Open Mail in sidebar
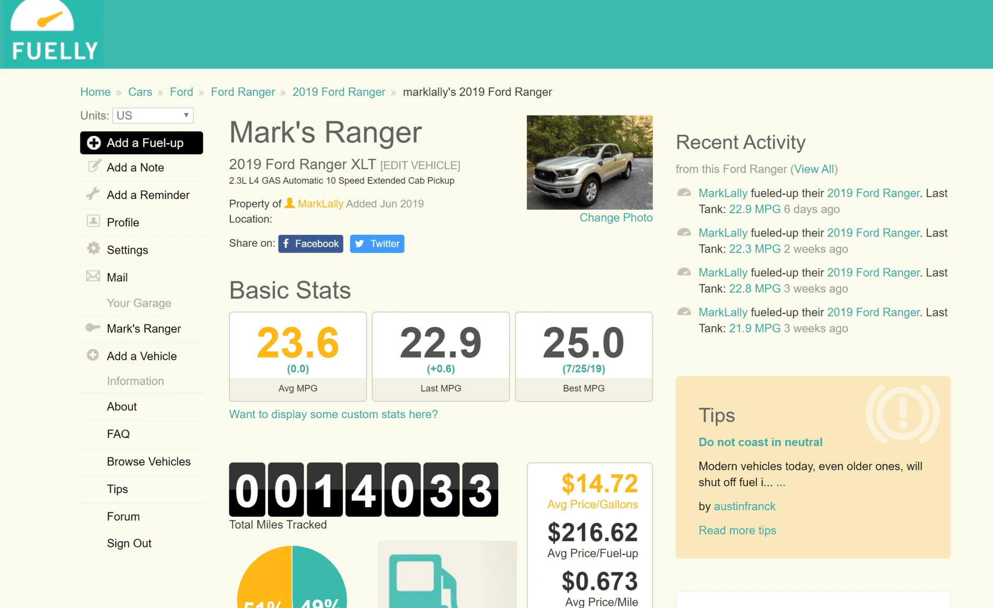This screenshot has height=608, width=993. pyautogui.click(x=117, y=277)
